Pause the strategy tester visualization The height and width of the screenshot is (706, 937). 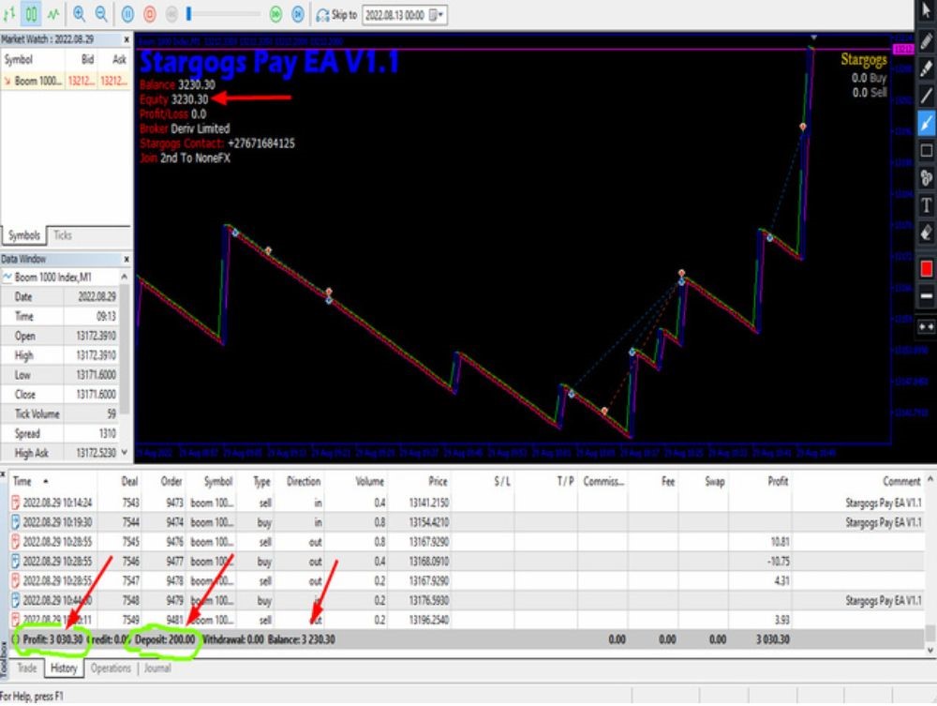(x=126, y=13)
